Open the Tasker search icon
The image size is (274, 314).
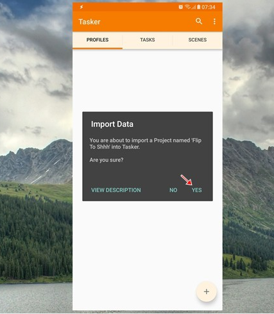[x=199, y=21]
